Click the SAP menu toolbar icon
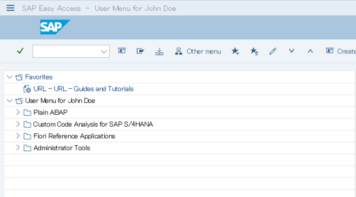 point(140,51)
